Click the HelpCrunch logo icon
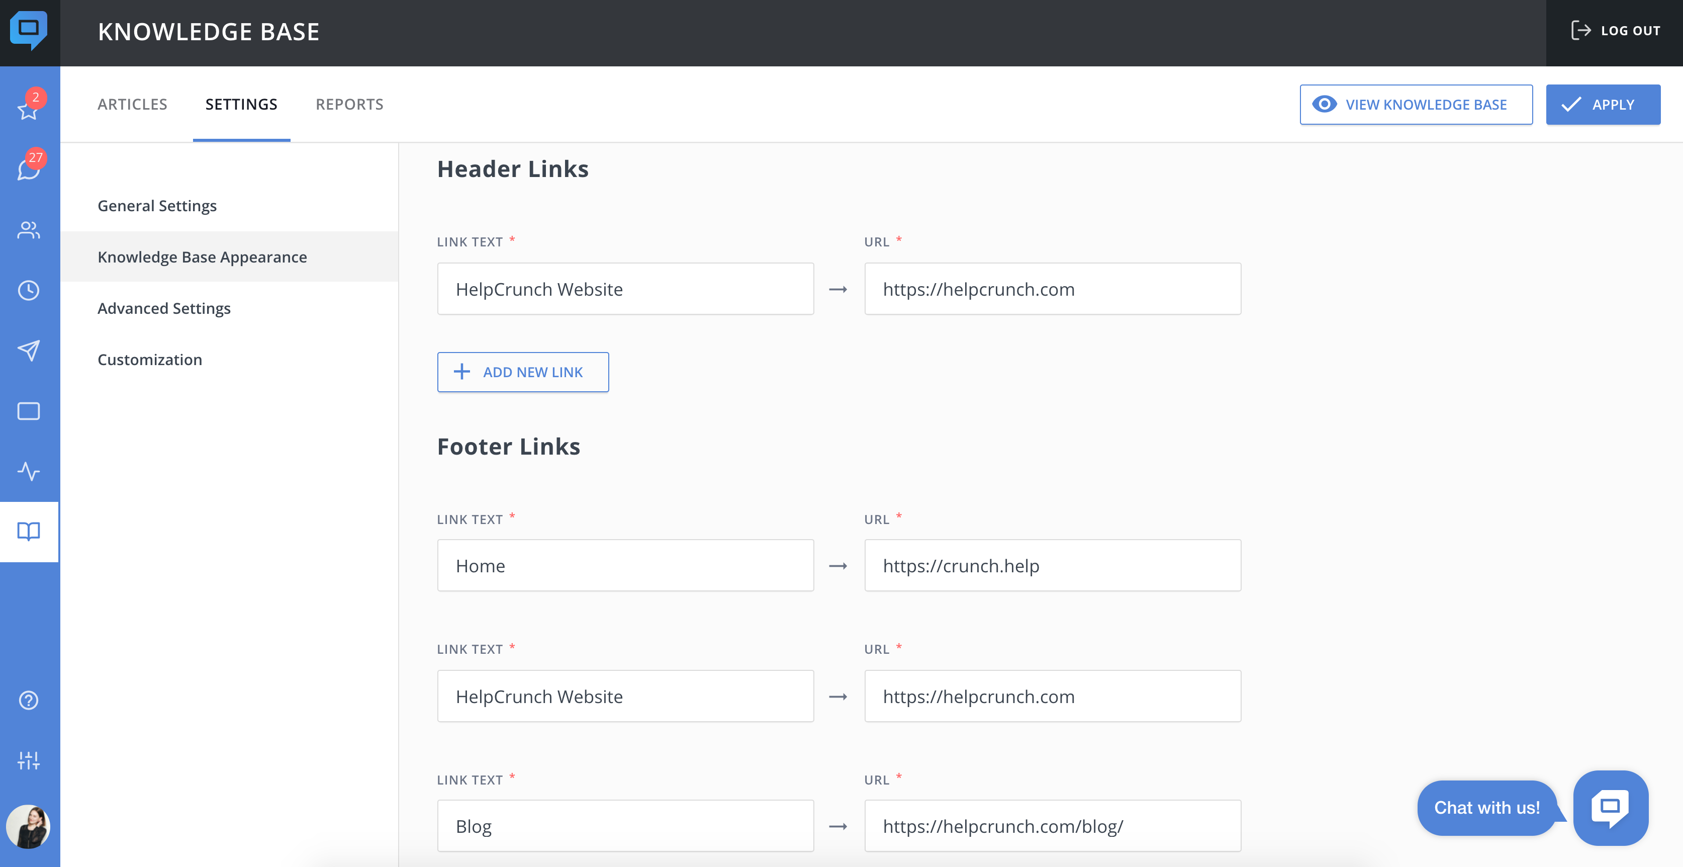 (29, 30)
